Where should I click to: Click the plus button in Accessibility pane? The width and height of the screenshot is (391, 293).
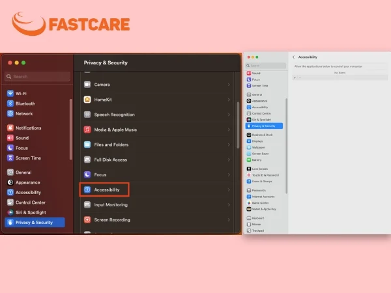295,77
